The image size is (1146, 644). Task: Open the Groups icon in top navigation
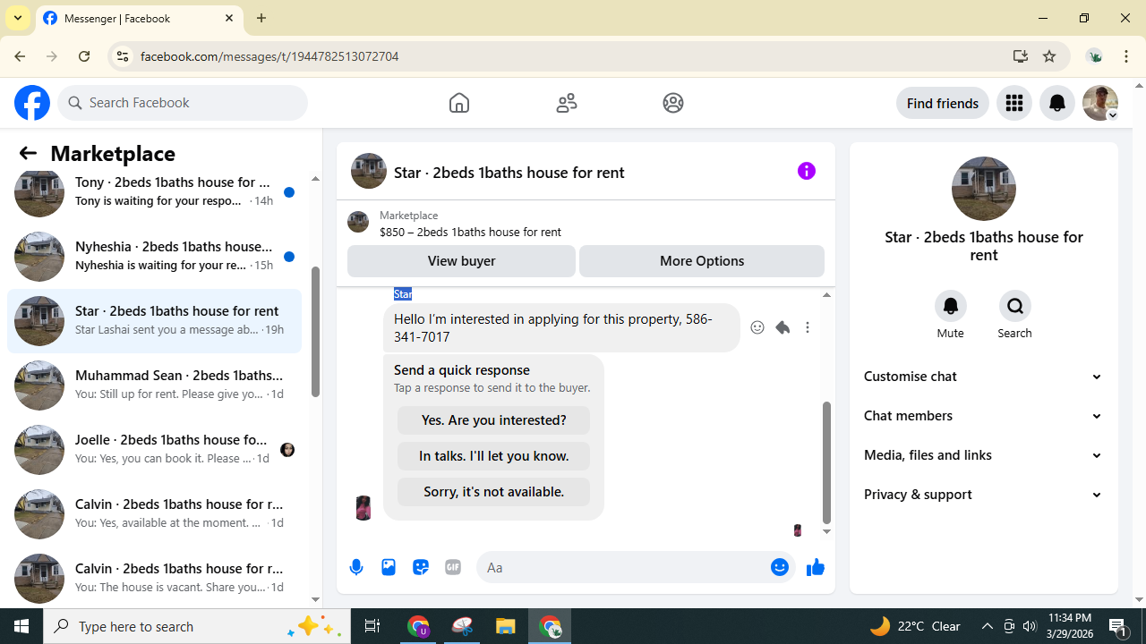click(x=673, y=103)
